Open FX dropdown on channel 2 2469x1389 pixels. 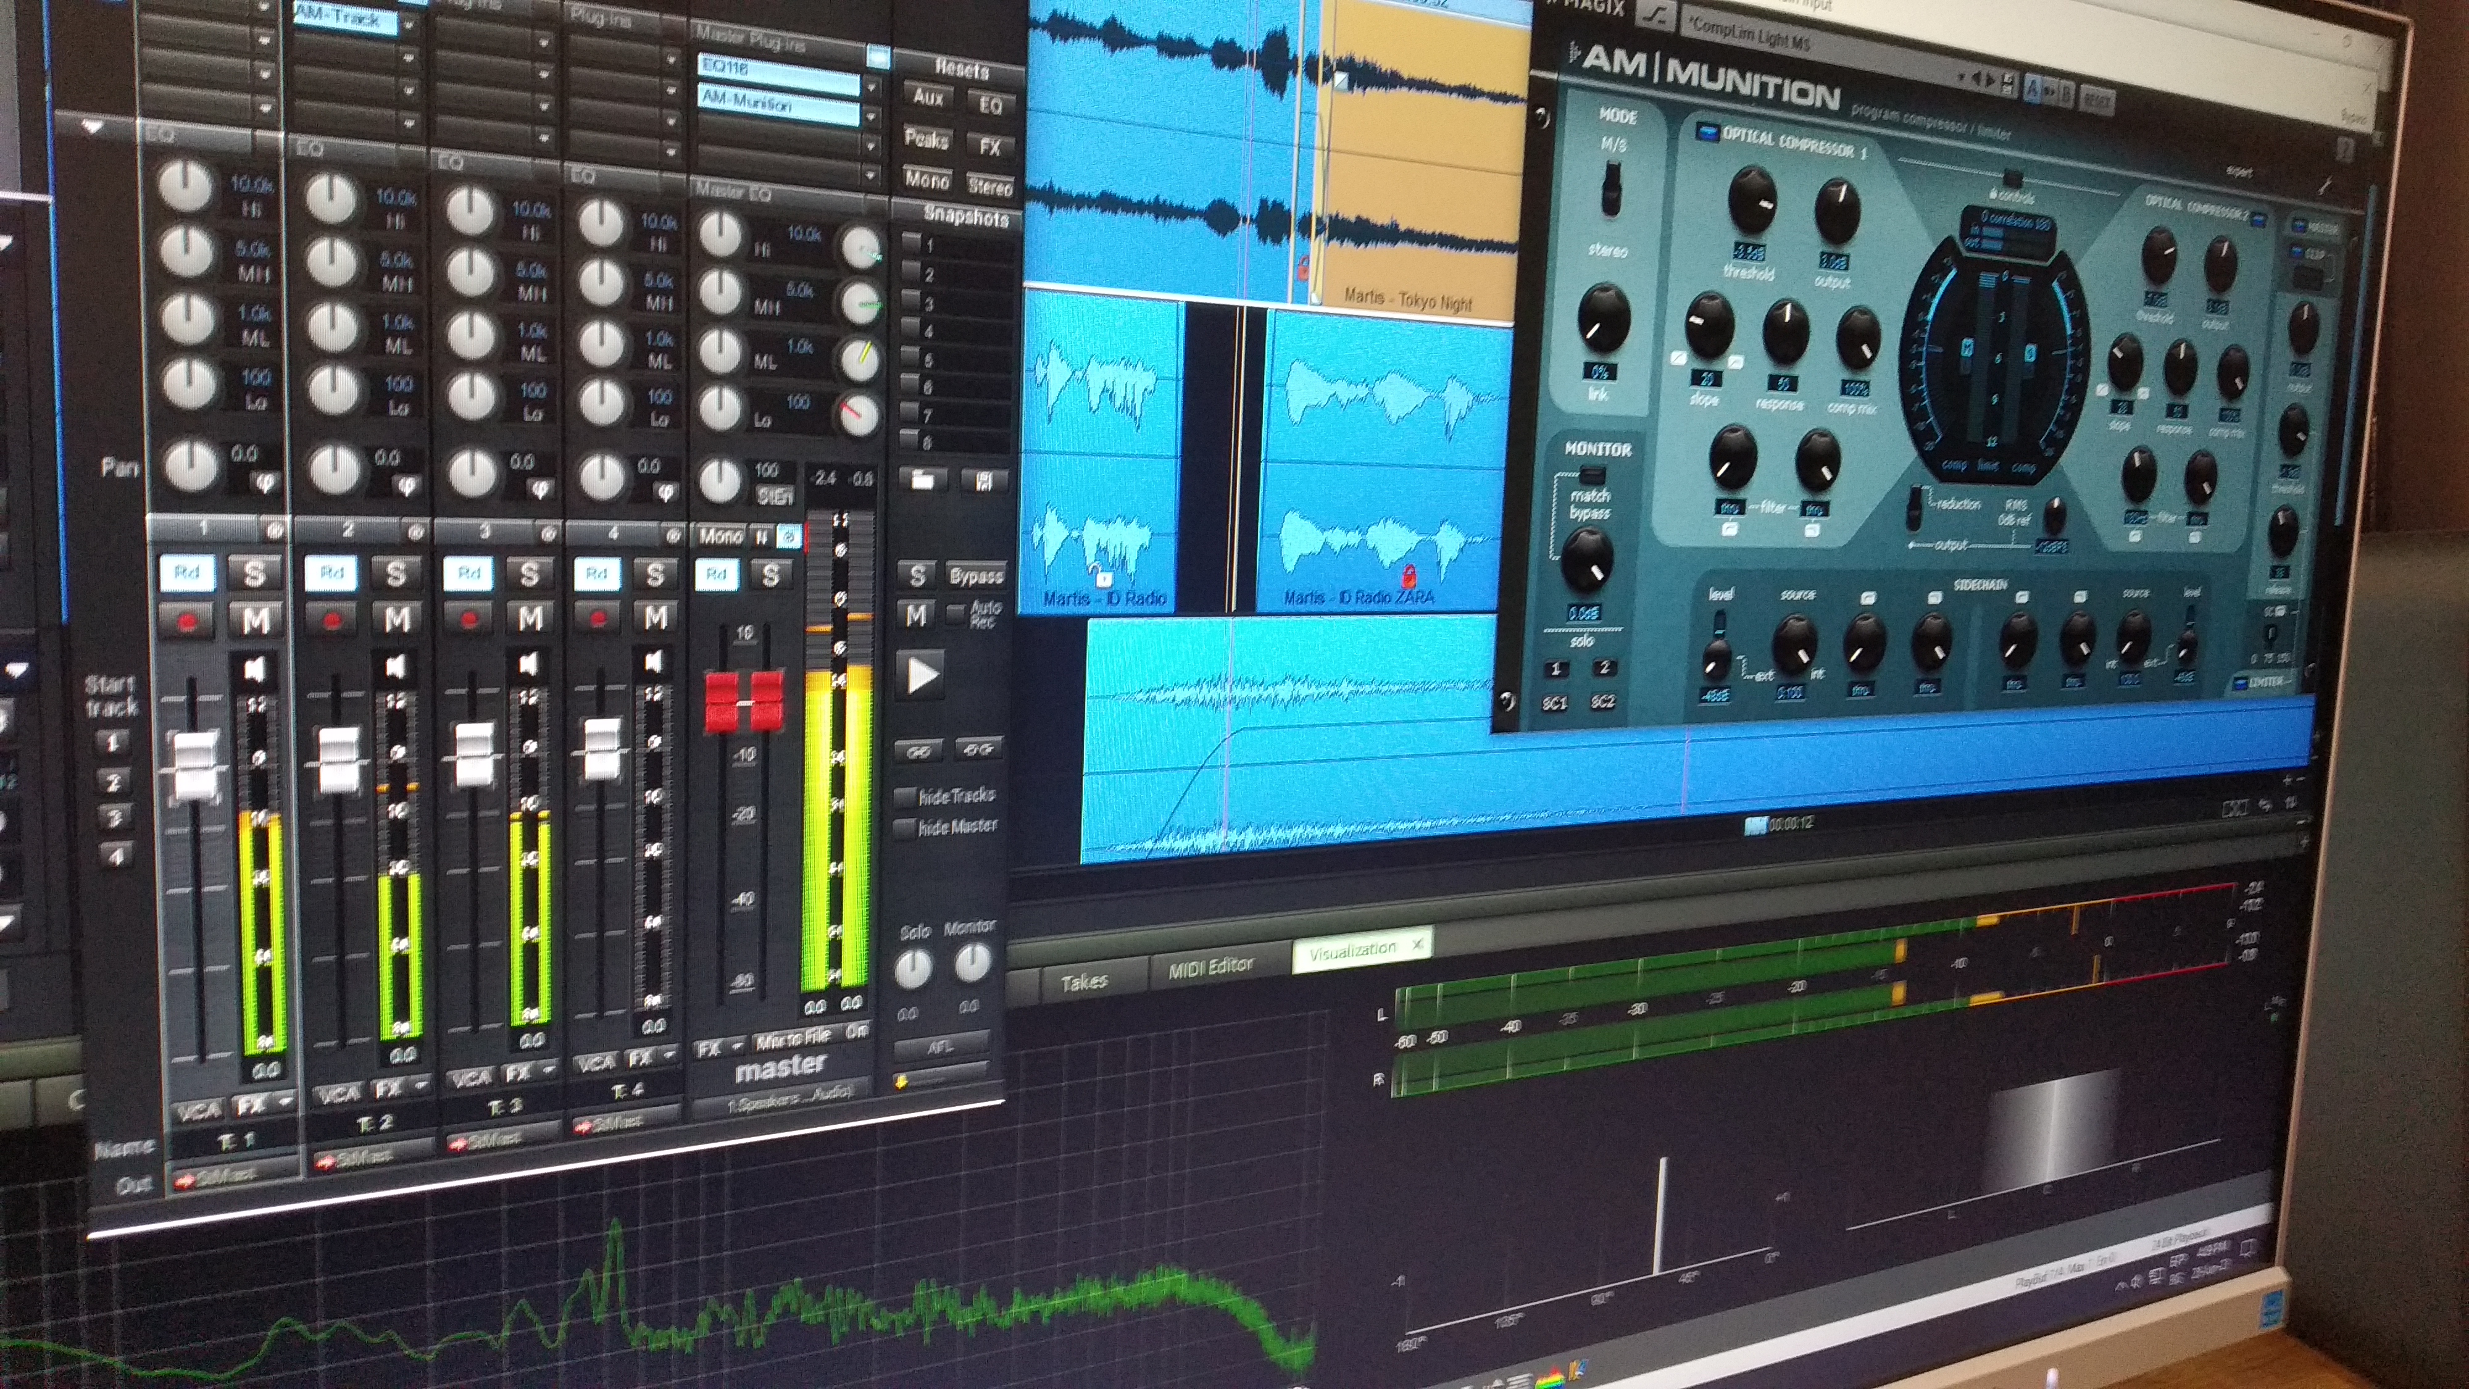click(422, 1085)
